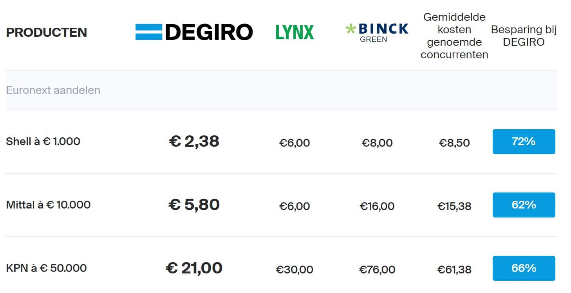This screenshot has width=571, height=293.
Task: Click the DEGIRO logo
Action: tap(194, 32)
